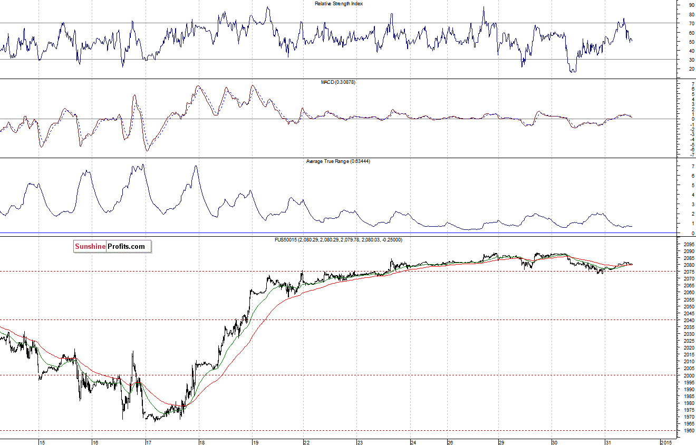The width and height of the screenshot is (696, 445).
Task: Click the 2090 value on the price scale
Action: tap(688, 251)
